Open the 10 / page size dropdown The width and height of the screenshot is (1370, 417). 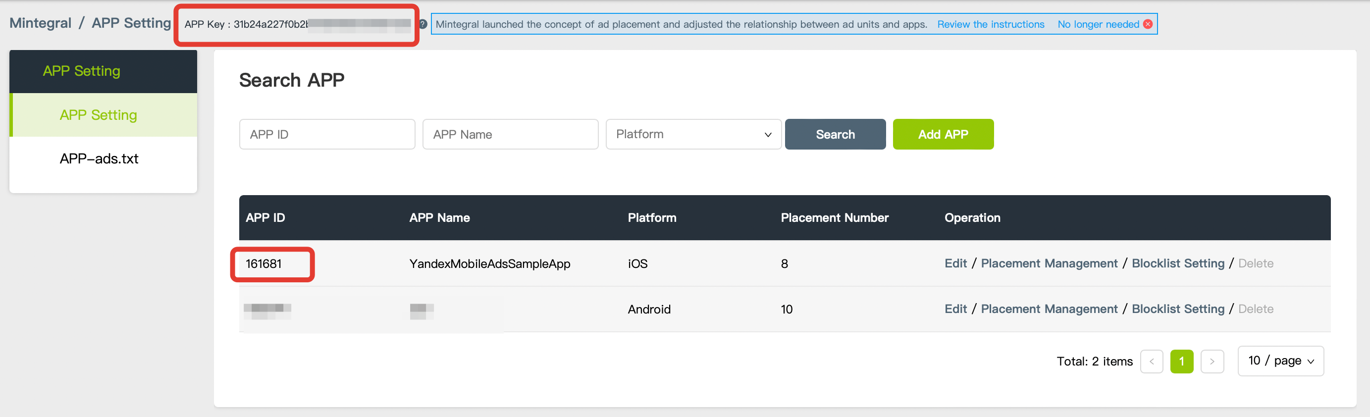[1280, 361]
